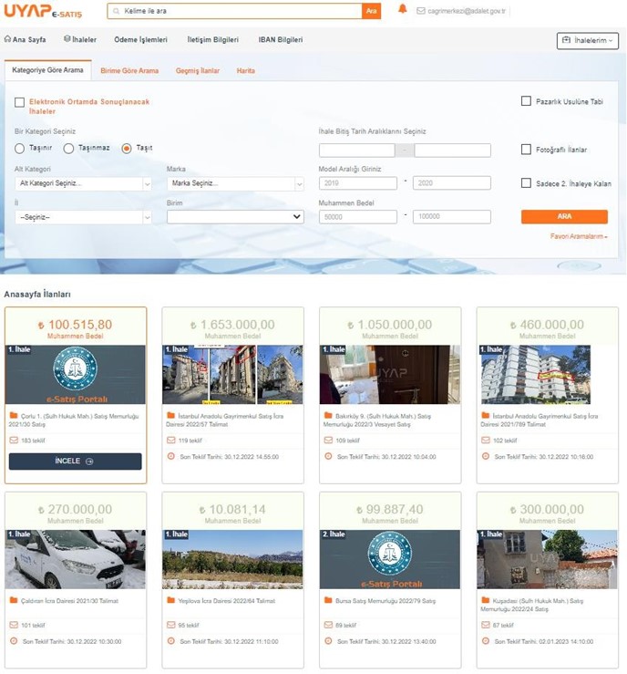Expand the Marka Seçiniz dropdown
The height and width of the screenshot is (674, 627).
coord(235,183)
